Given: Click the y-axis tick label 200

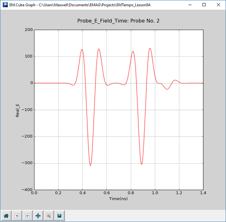Looking at the screenshot, I should 29,30.
